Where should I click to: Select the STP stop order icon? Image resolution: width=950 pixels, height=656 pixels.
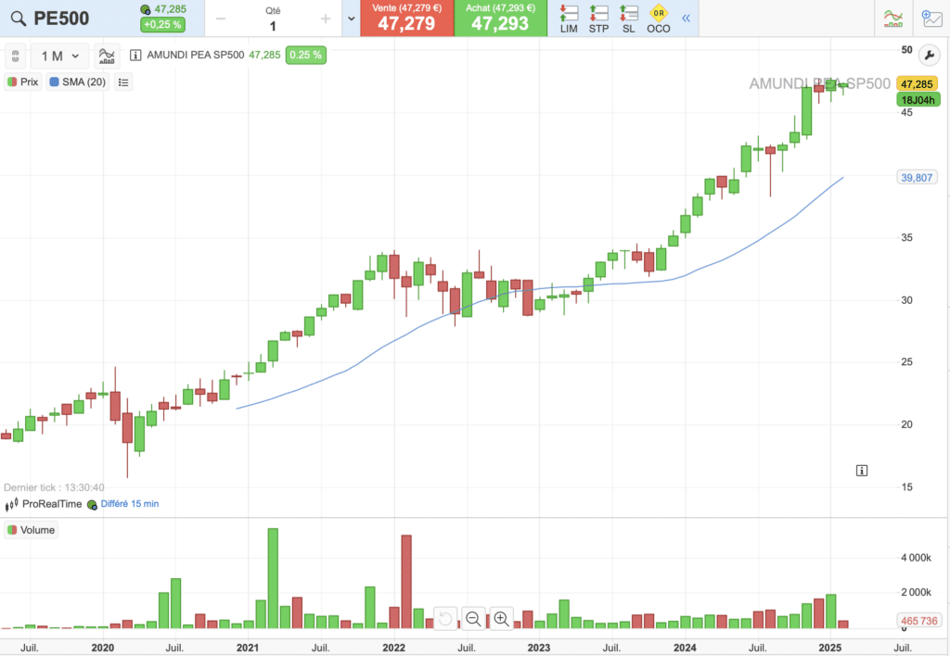tap(598, 19)
